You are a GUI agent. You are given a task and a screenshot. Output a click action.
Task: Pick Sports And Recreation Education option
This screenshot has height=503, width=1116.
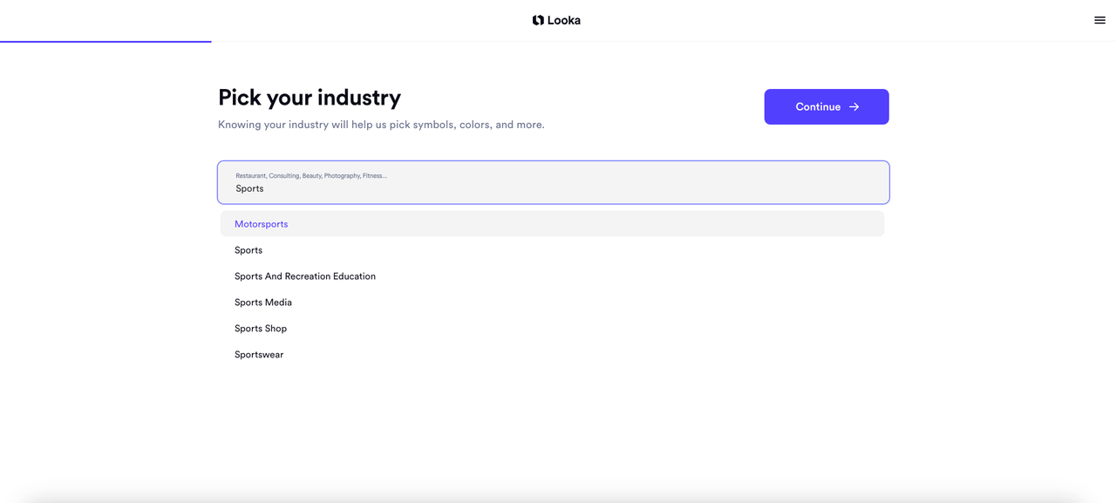(304, 276)
